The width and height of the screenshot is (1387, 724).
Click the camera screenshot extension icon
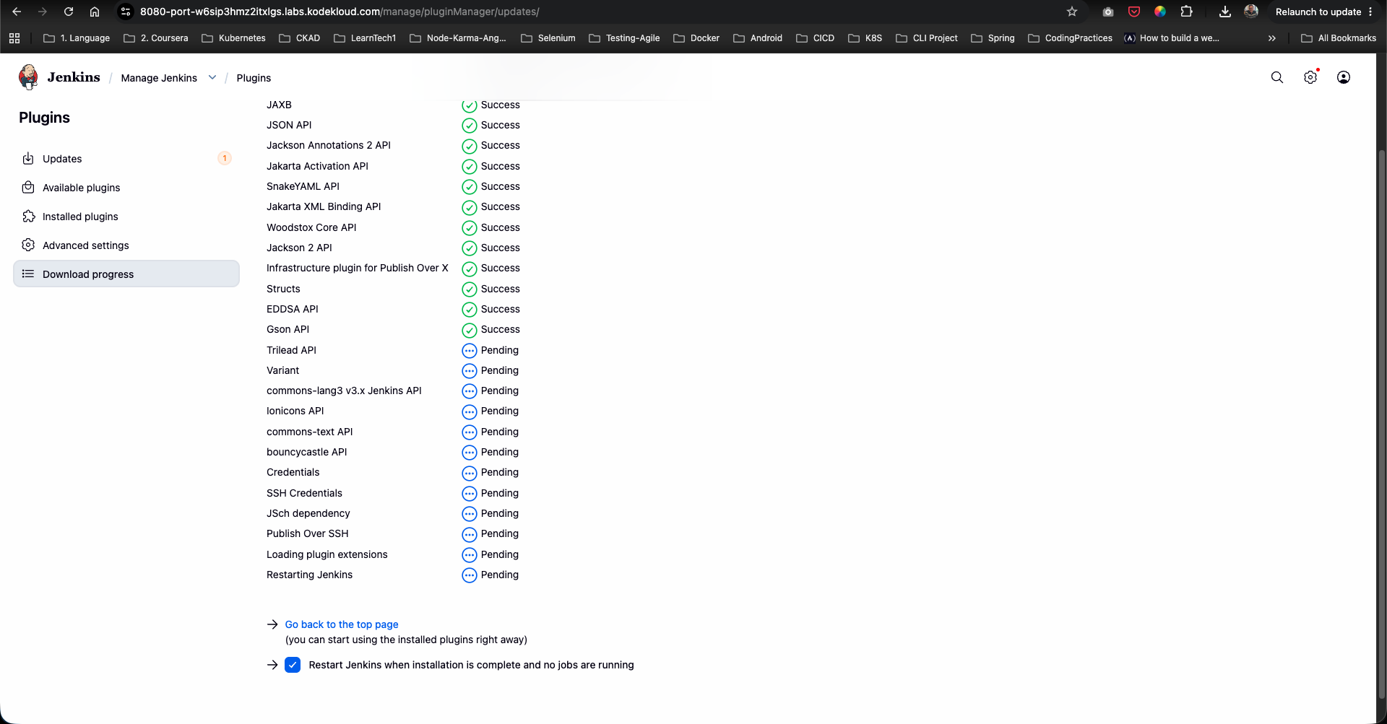pos(1108,12)
